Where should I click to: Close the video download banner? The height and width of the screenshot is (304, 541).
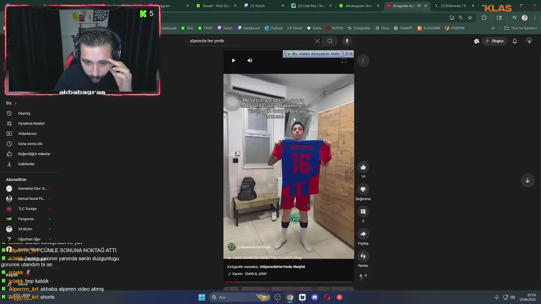coord(351,54)
